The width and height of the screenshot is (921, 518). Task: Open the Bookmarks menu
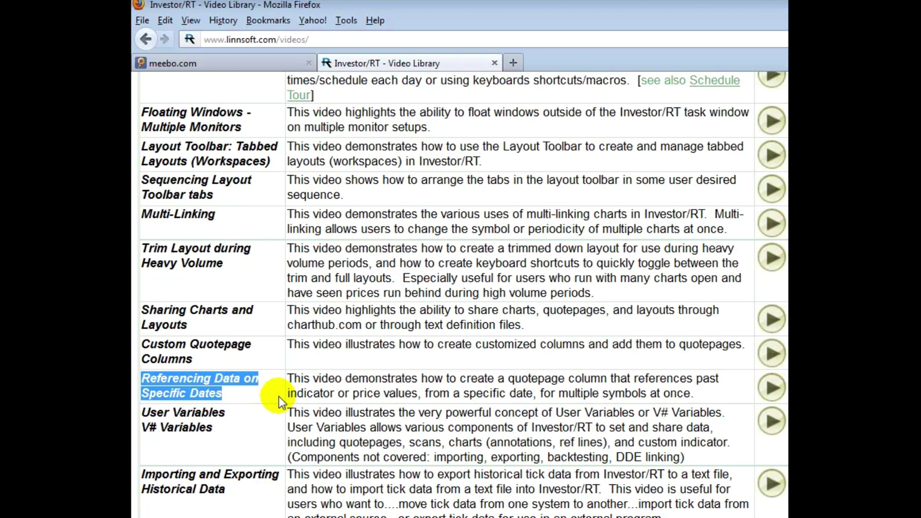click(x=268, y=20)
